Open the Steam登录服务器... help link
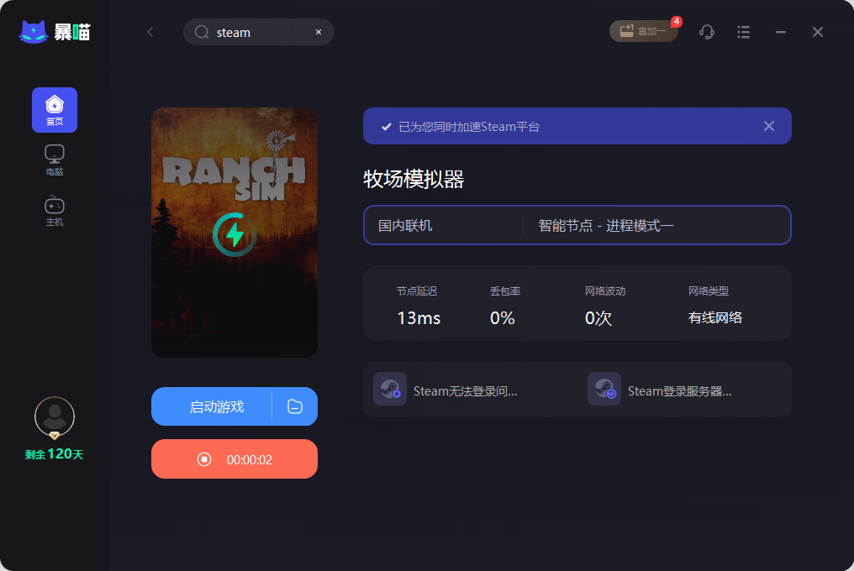854x571 pixels. 679,391
